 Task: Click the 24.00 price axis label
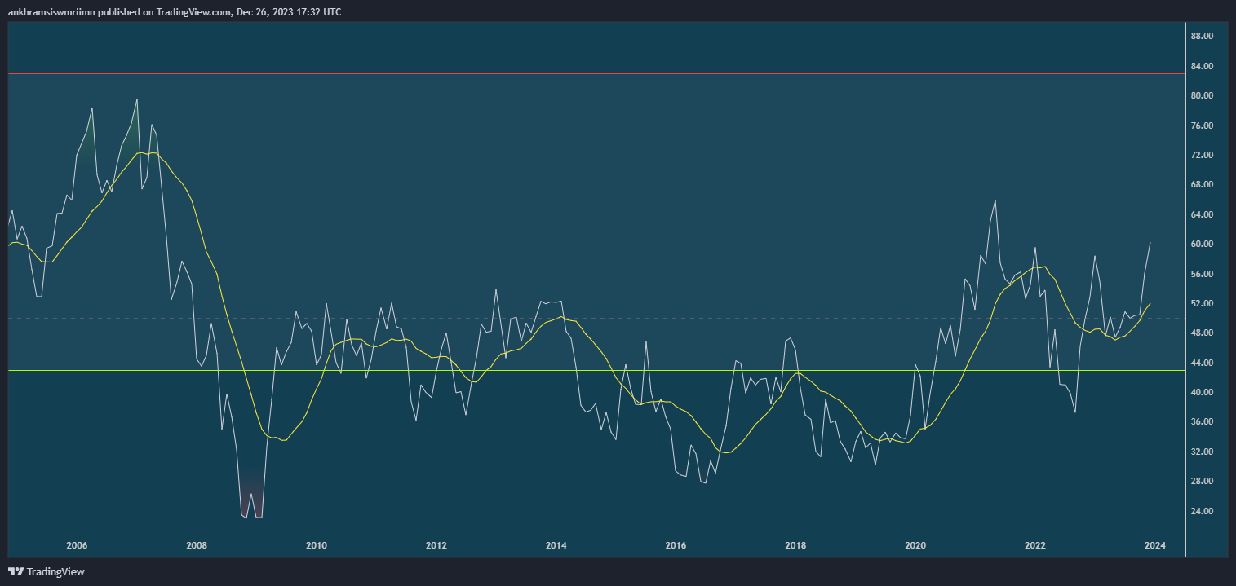[x=1202, y=511]
